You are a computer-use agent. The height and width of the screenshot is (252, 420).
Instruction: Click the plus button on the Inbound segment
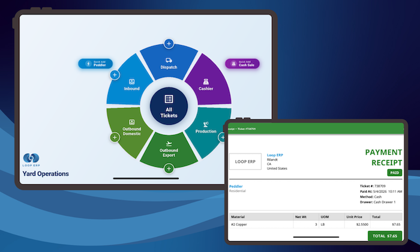[115, 75]
